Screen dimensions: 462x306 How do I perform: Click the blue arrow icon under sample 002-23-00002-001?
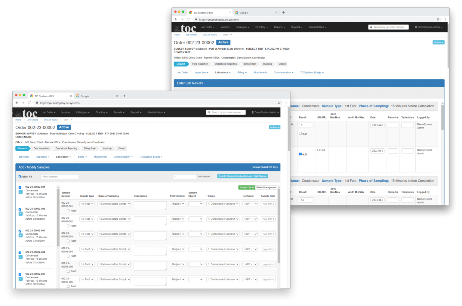[20, 192]
